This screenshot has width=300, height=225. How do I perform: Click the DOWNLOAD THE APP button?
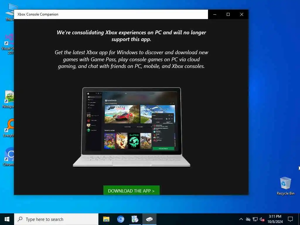click(132, 190)
